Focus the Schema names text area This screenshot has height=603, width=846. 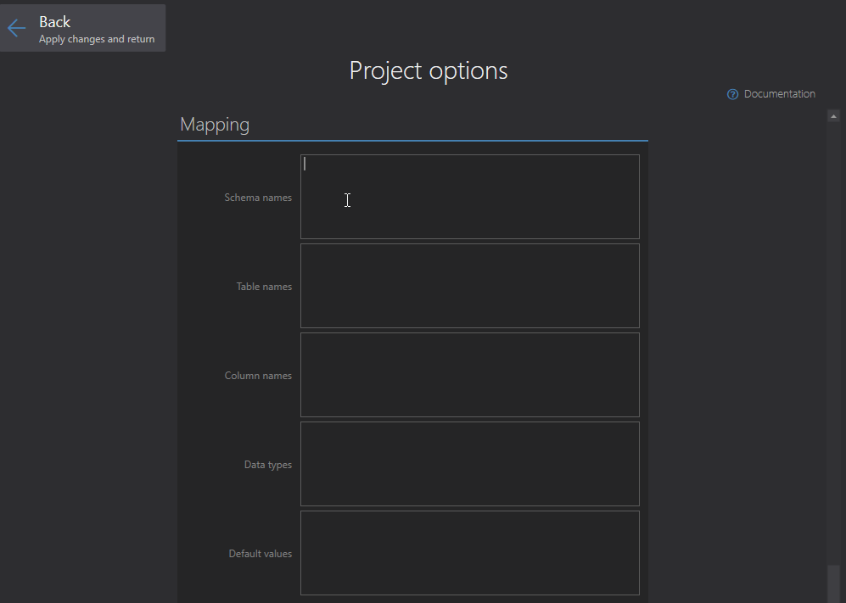pos(469,197)
